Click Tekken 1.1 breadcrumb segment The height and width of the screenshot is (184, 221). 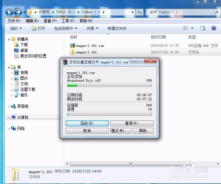pos(90,12)
